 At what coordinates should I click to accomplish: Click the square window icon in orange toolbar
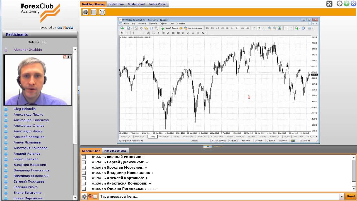click(94, 12)
